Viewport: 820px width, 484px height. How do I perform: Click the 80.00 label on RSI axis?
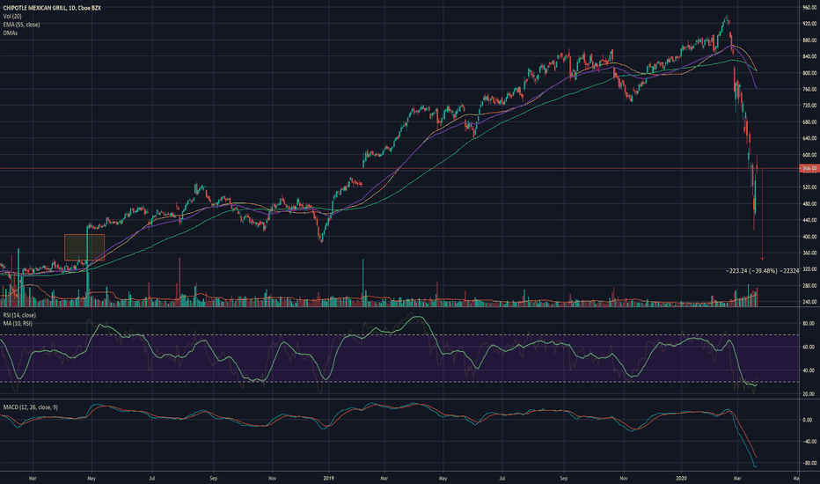(808, 324)
